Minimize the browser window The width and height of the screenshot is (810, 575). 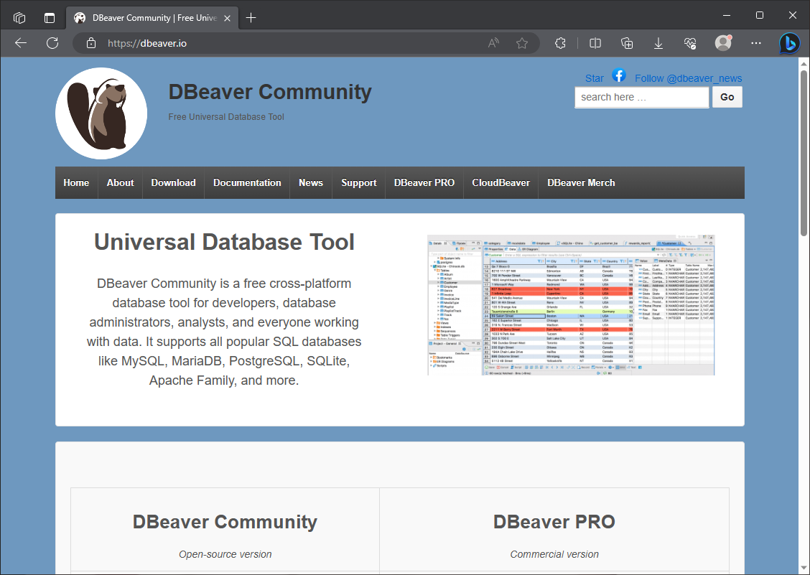pyautogui.click(x=727, y=16)
